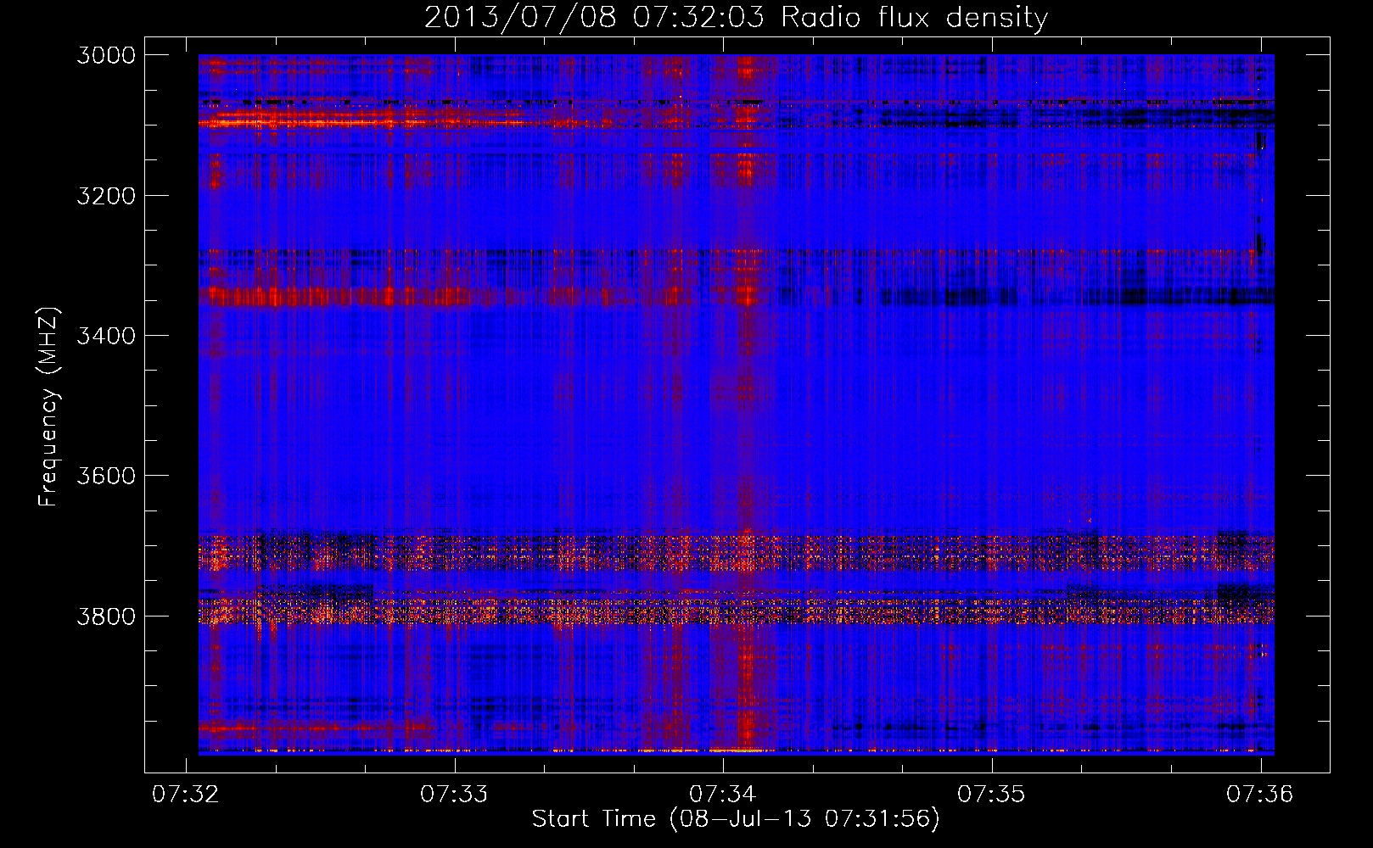Viewport: 1373px width, 848px height.
Task: Click the 3000 frequency axis label
Action: [106, 55]
